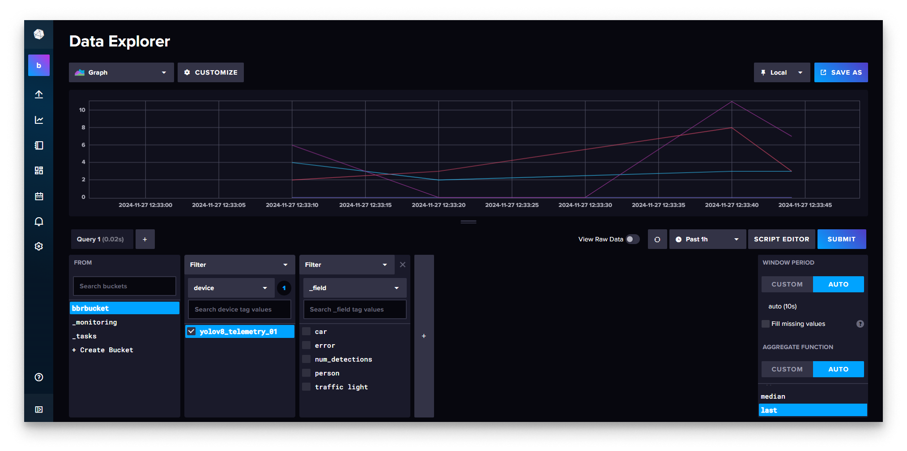Open the Script Editor
This screenshot has width=907, height=451.
click(x=781, y=239)
